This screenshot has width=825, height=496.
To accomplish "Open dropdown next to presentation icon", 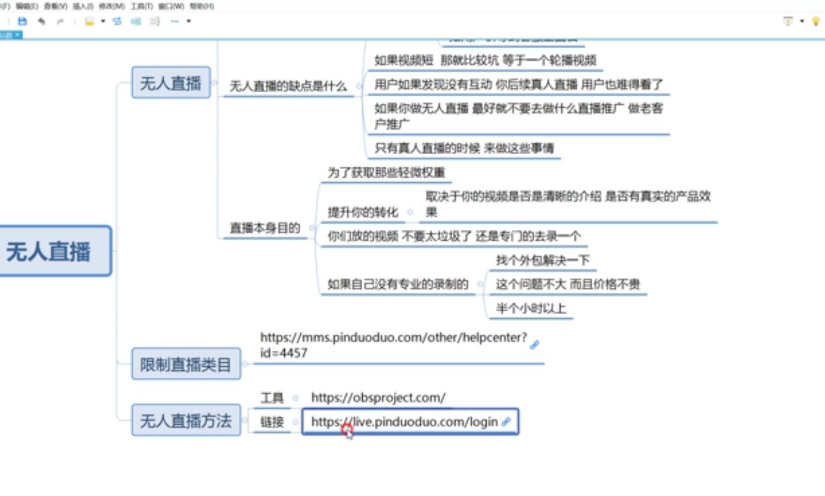I will tap(802, 22).
